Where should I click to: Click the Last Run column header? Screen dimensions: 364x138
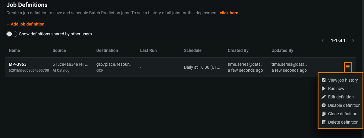coord(148,50)
